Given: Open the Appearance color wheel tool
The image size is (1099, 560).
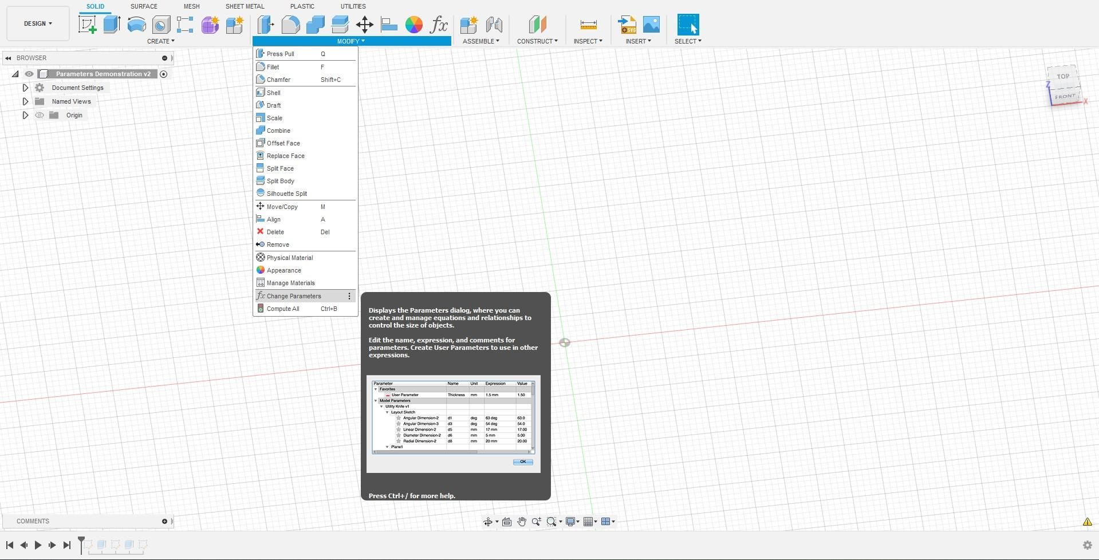Looking at the screenshot, I should point(414,24).
